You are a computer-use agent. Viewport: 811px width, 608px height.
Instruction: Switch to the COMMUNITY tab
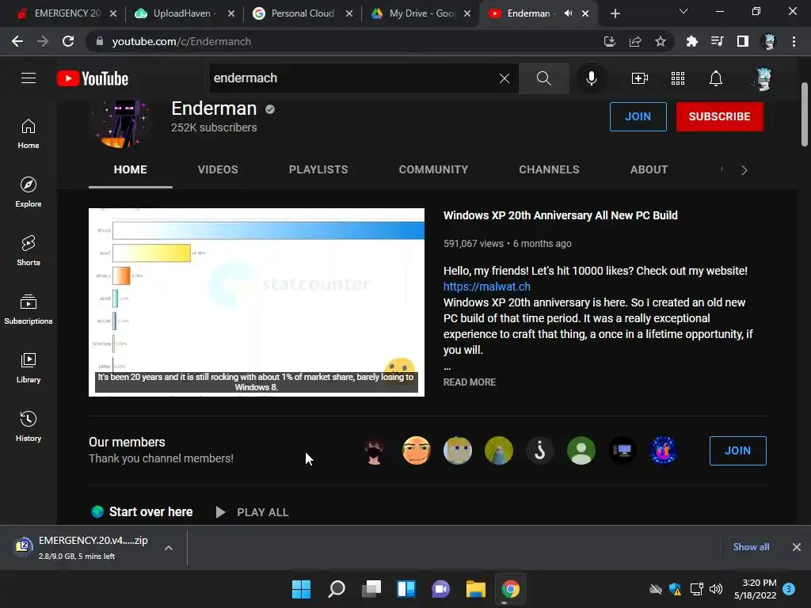tap(433, 169)
